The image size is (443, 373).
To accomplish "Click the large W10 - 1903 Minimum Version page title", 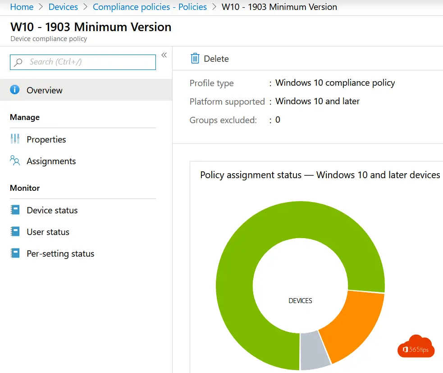I will tap(91, 27).
